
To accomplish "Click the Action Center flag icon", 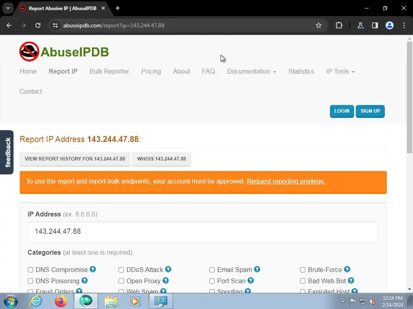I will (353, 301).
